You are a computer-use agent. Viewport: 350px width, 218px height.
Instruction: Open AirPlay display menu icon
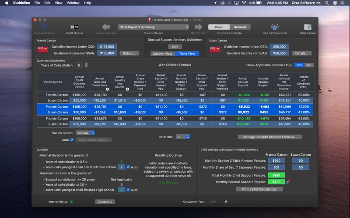(237, 3)
